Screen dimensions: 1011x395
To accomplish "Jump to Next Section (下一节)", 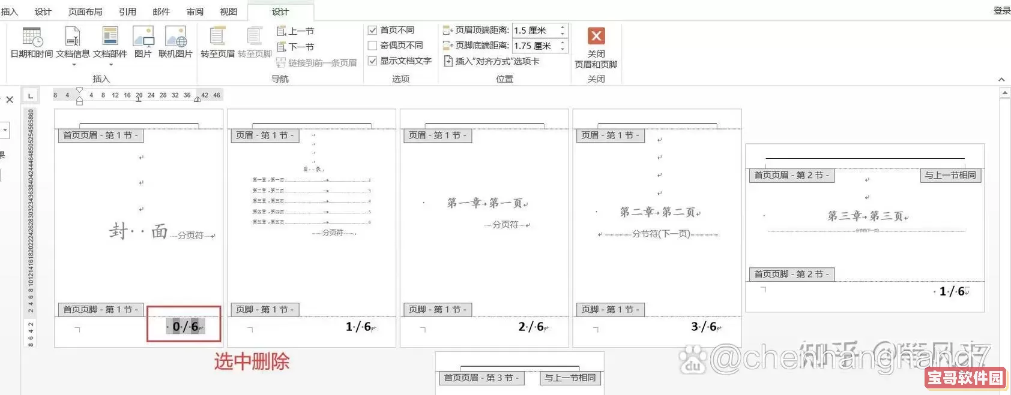I will 295,47.
